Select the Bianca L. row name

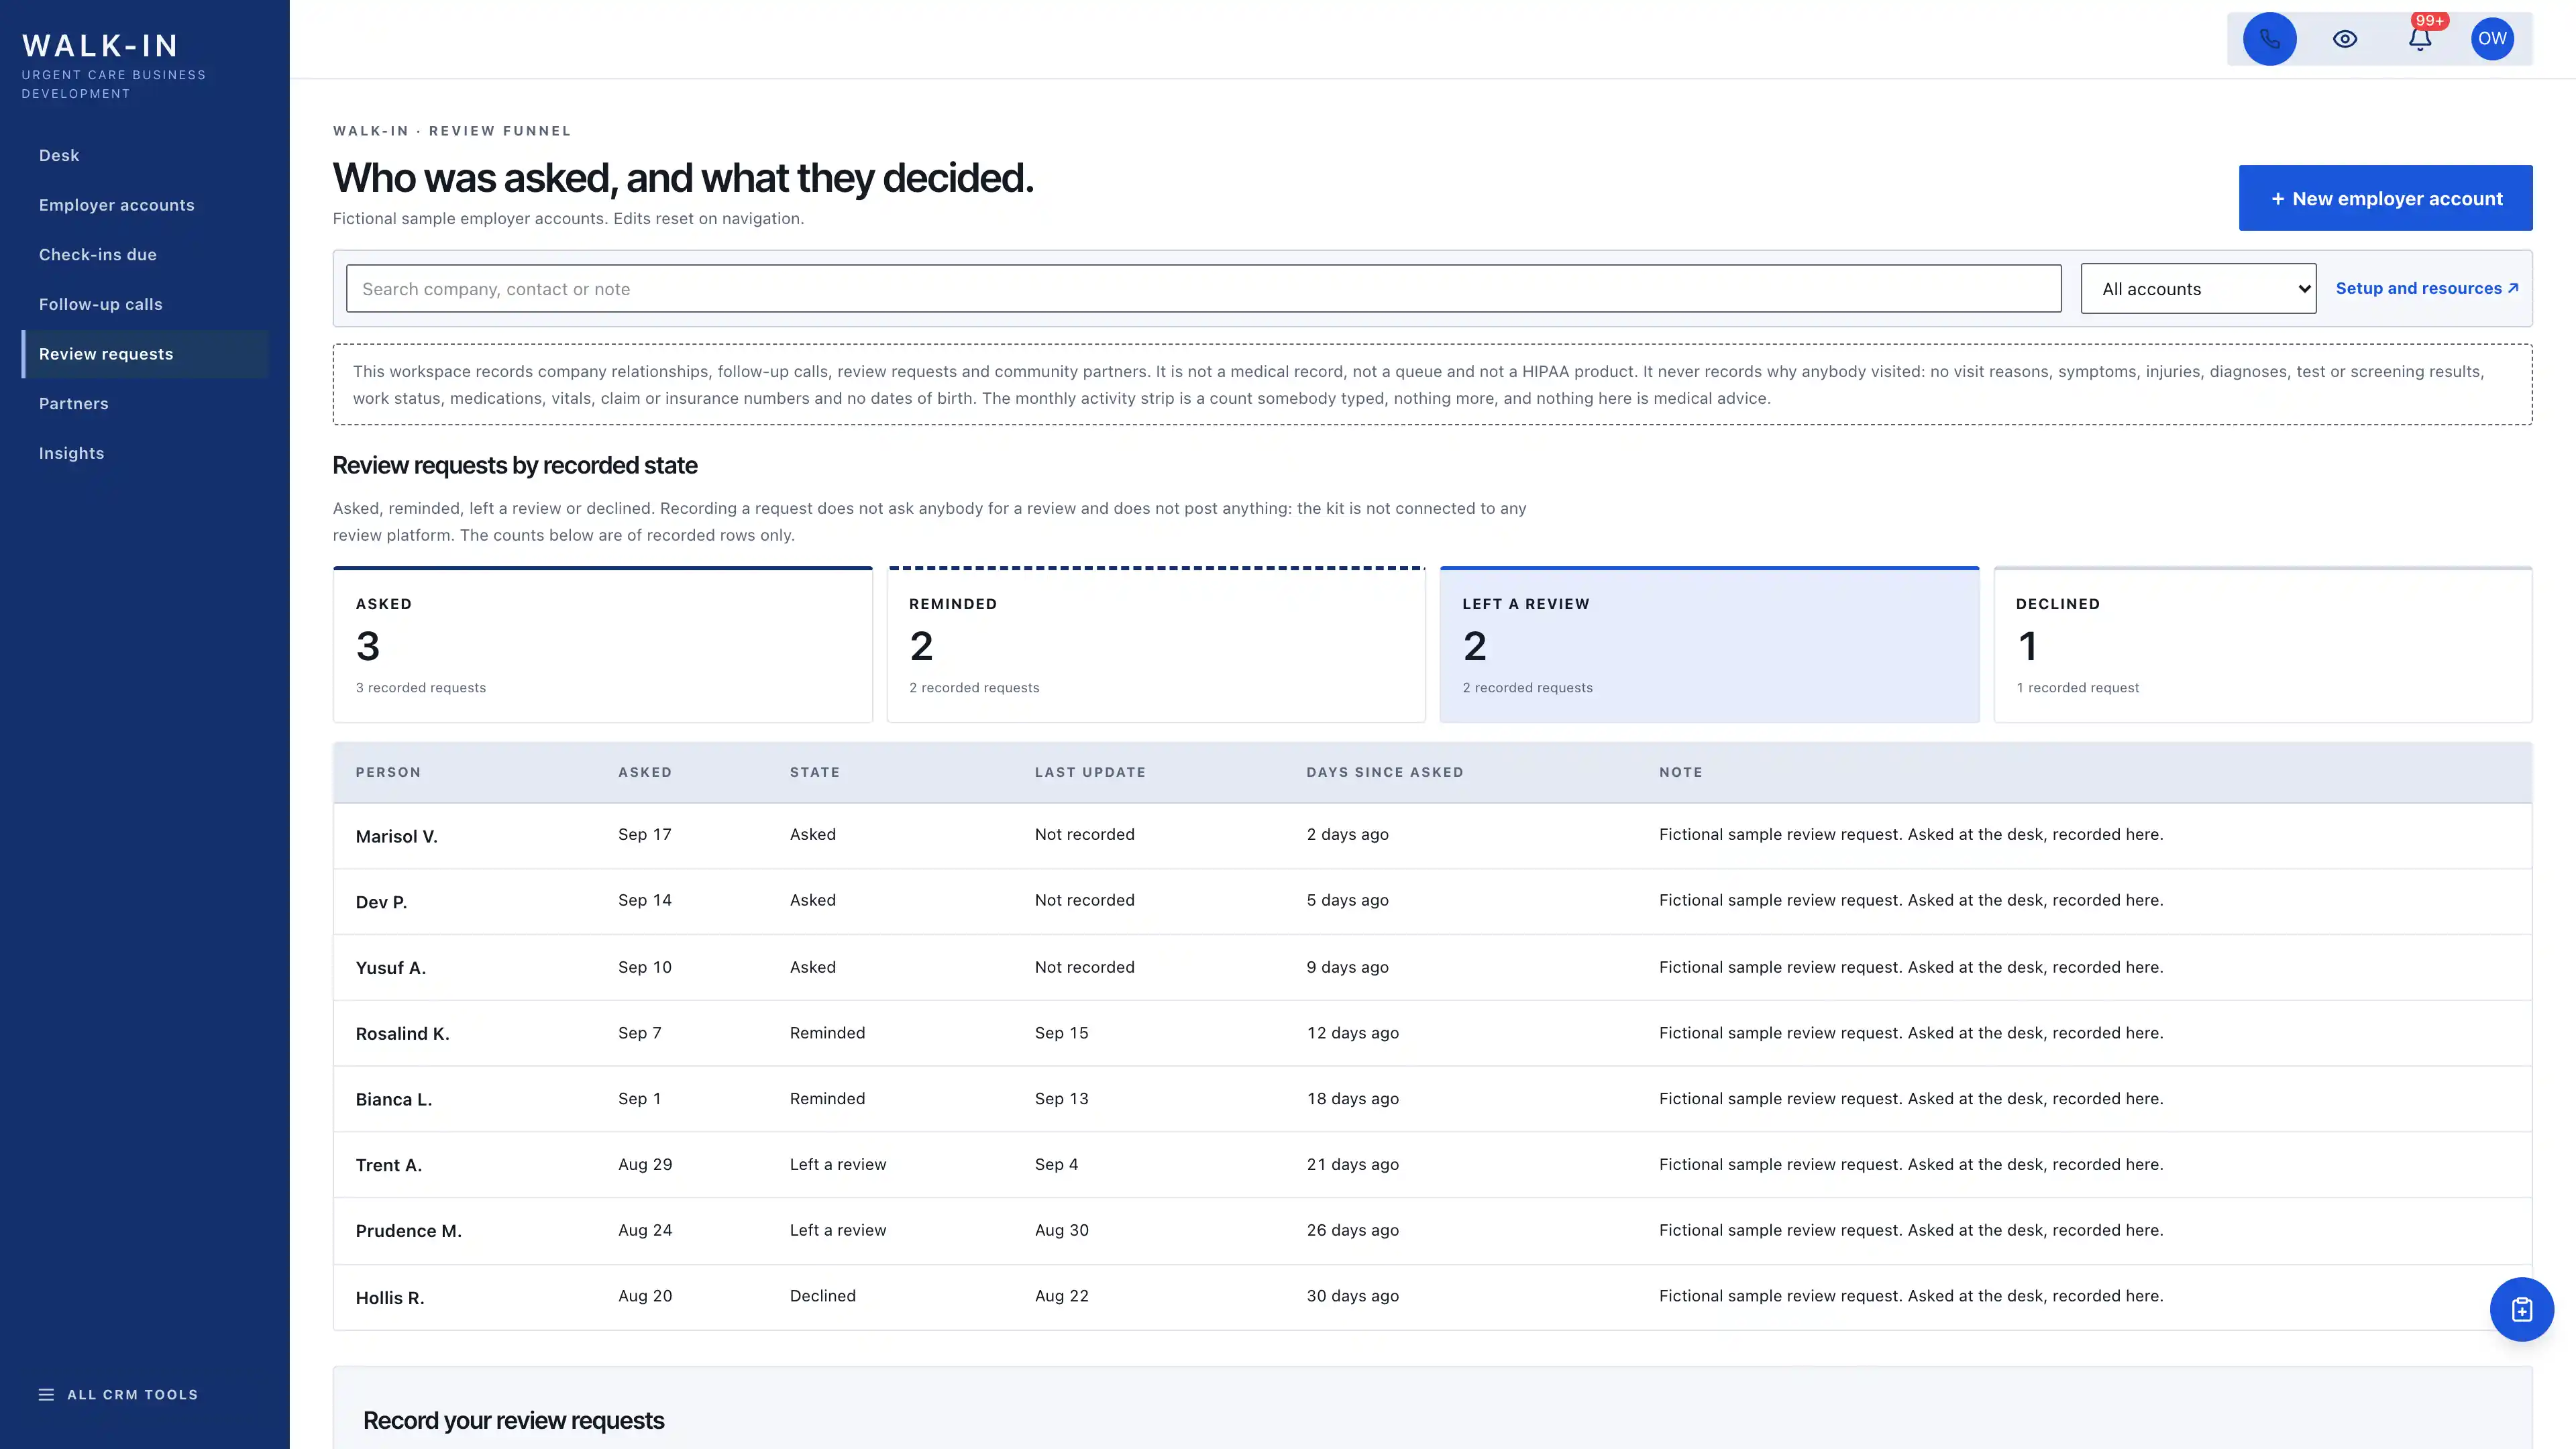pyautogui.click(x=393, y=1099)
